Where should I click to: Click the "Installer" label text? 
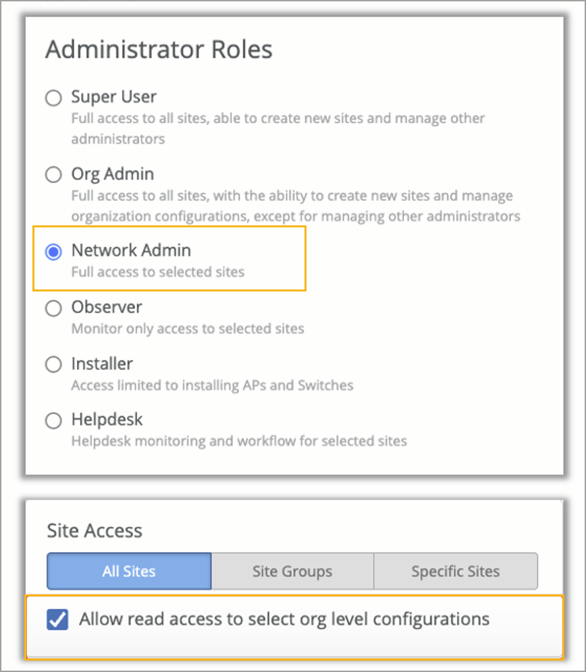point(102,364)
